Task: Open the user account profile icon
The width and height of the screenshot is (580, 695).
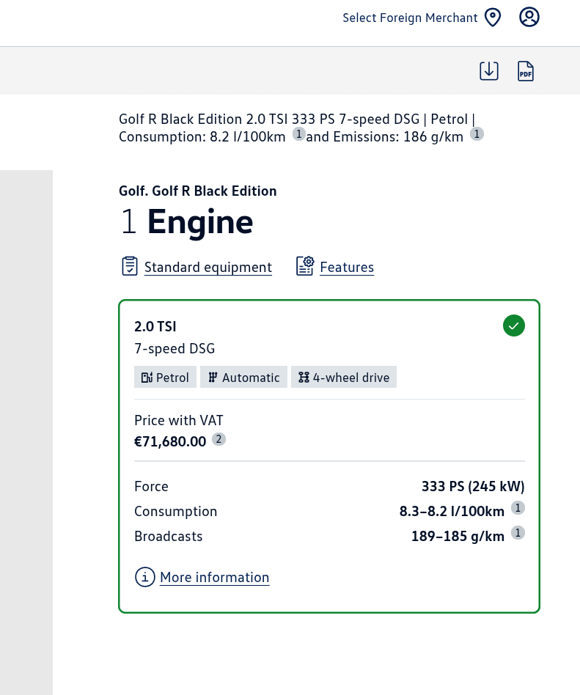Action: pos(529,18)
